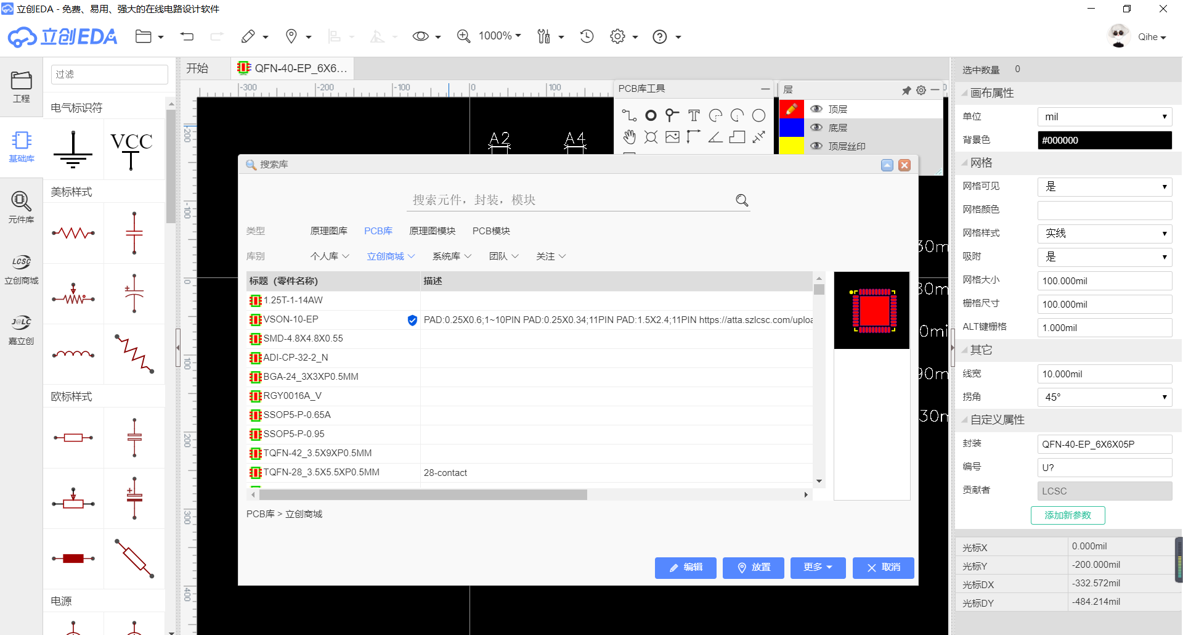Expand the 系统库 category dropdown
The width and height of the screenshot is (1183, 635).
pyautogui.click(x=452, y=256)
